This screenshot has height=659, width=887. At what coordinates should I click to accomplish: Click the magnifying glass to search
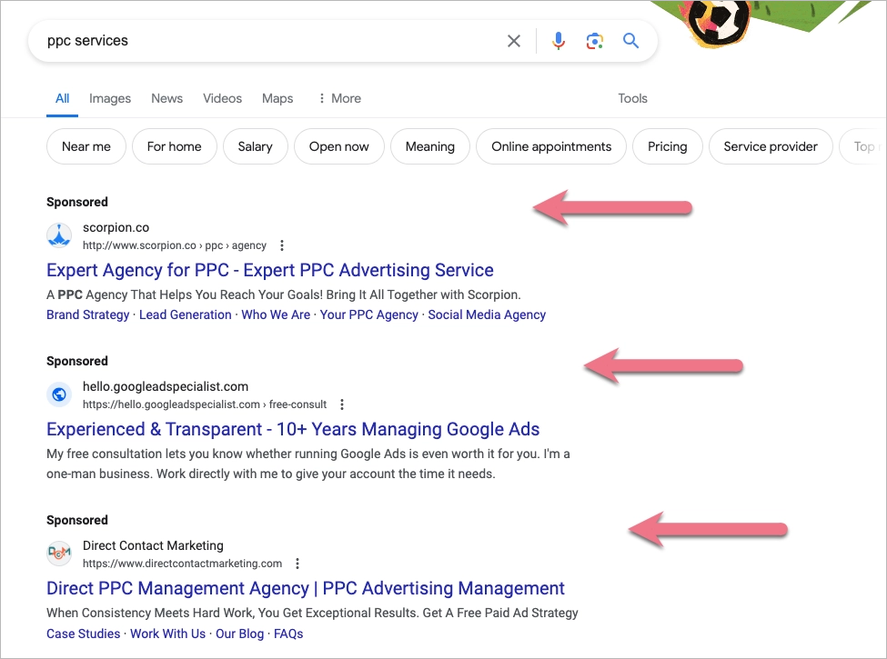(631, 40)
